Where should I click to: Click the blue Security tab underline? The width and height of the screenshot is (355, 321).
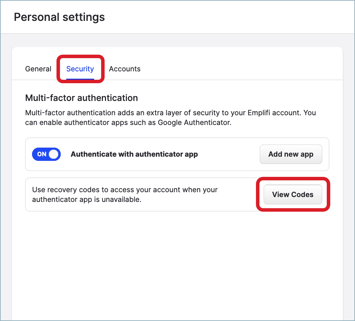point(80,78)
